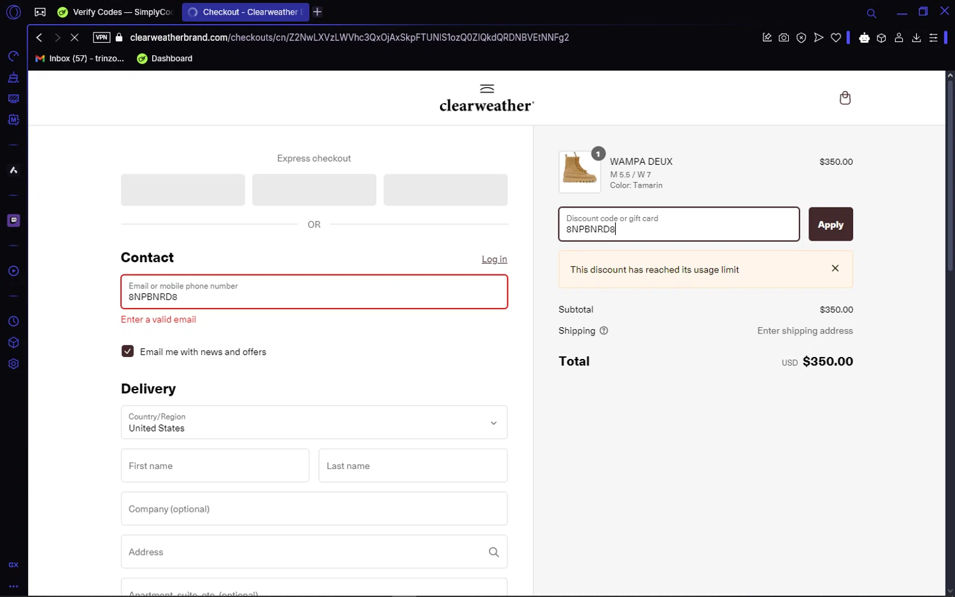Open the Twitch icon in sidebar
This screenshot has width=955, height=597.
pyautogui.click(x=13, y=220)
